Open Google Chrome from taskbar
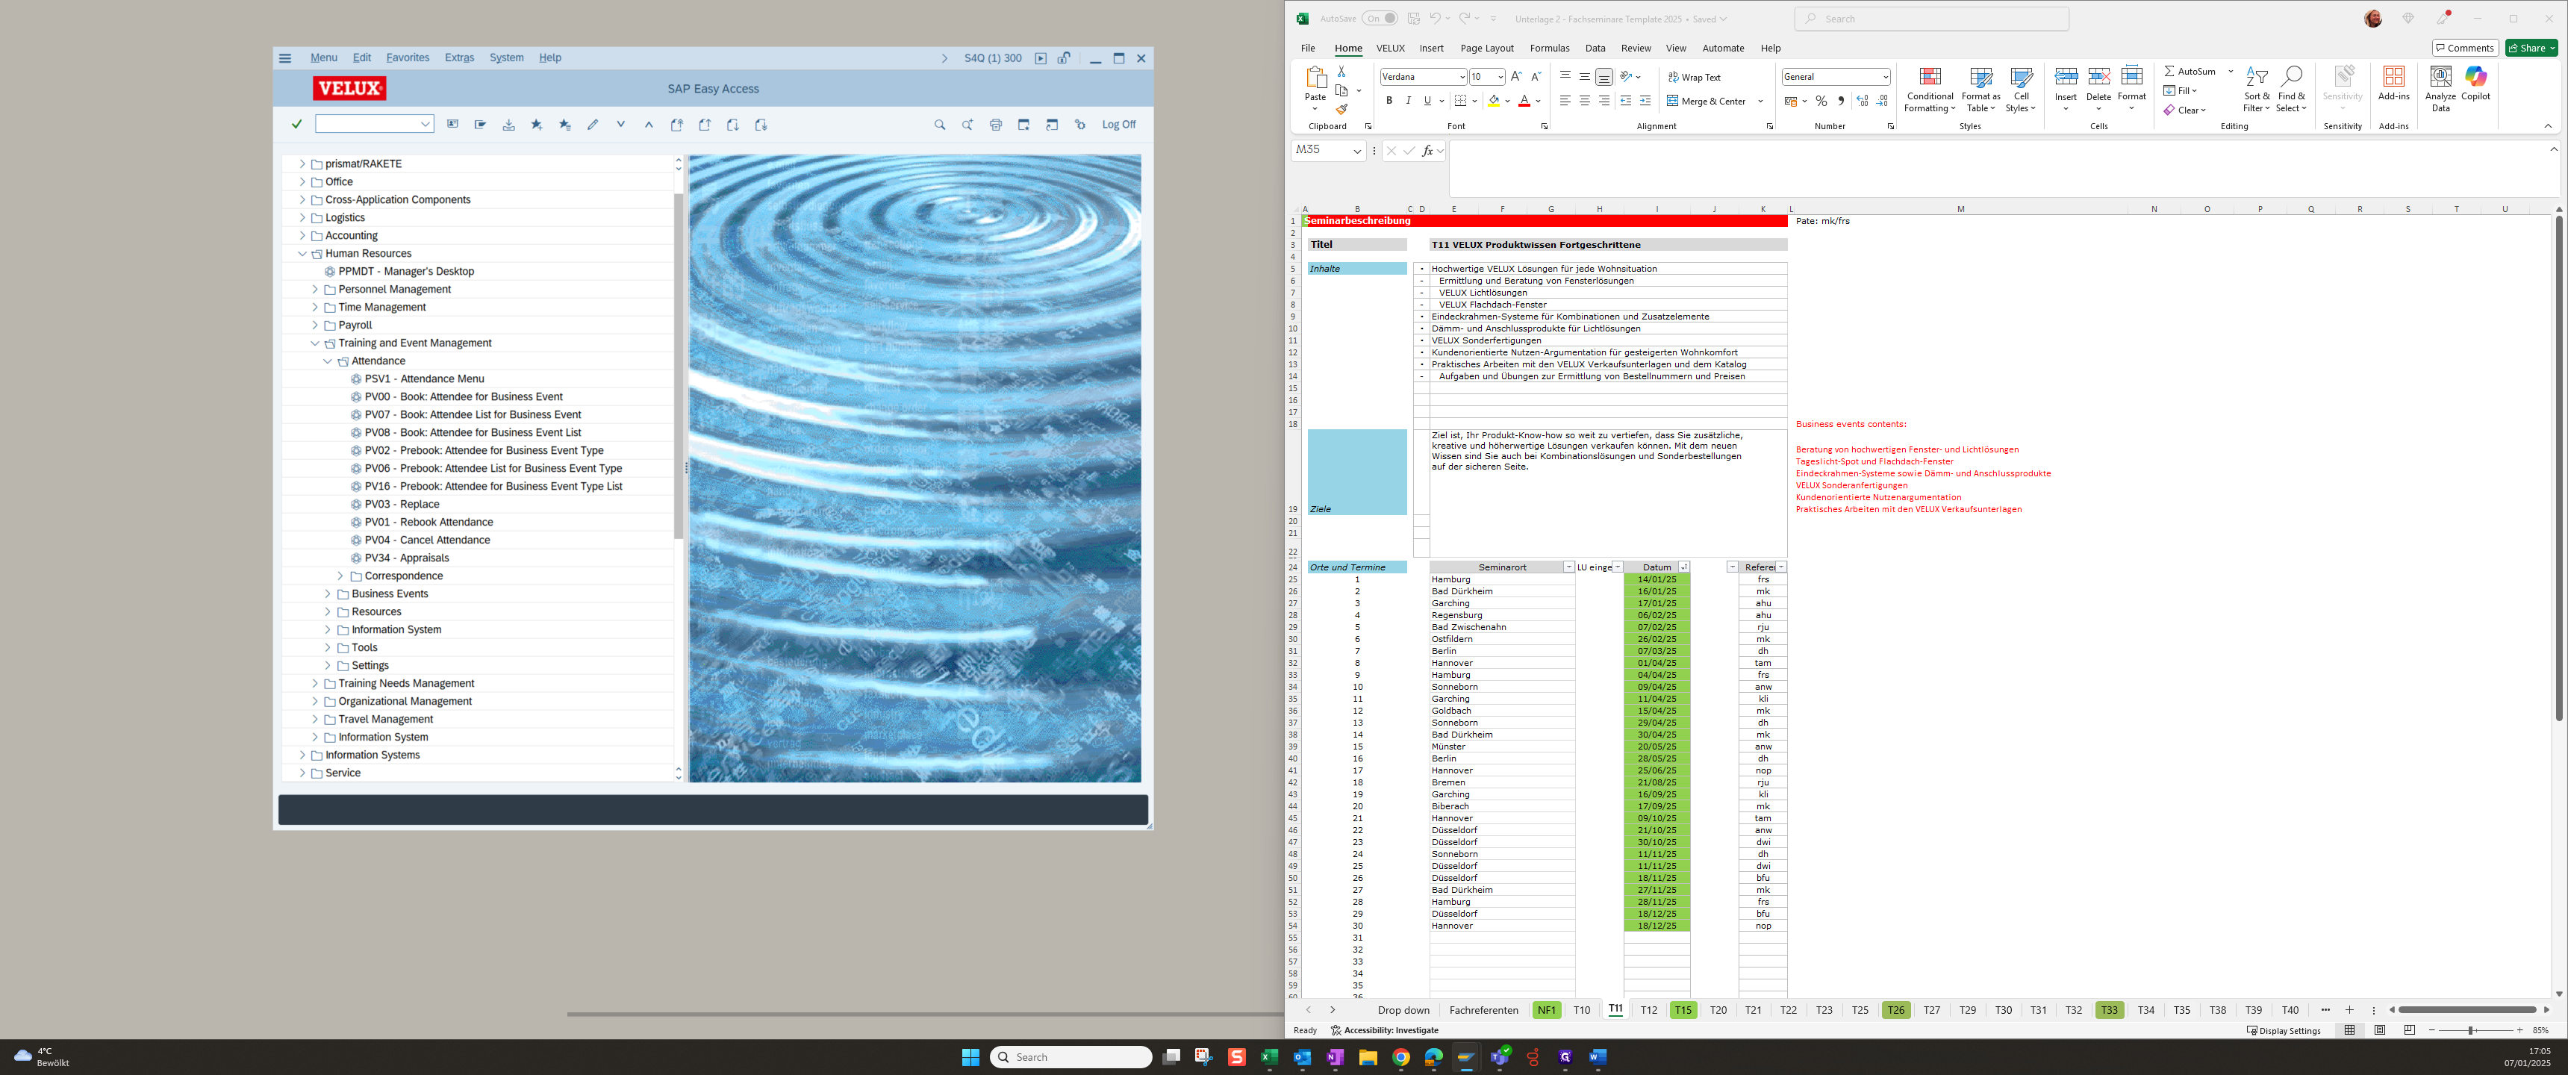2568x1075 pixels. coord(1400,1057)
